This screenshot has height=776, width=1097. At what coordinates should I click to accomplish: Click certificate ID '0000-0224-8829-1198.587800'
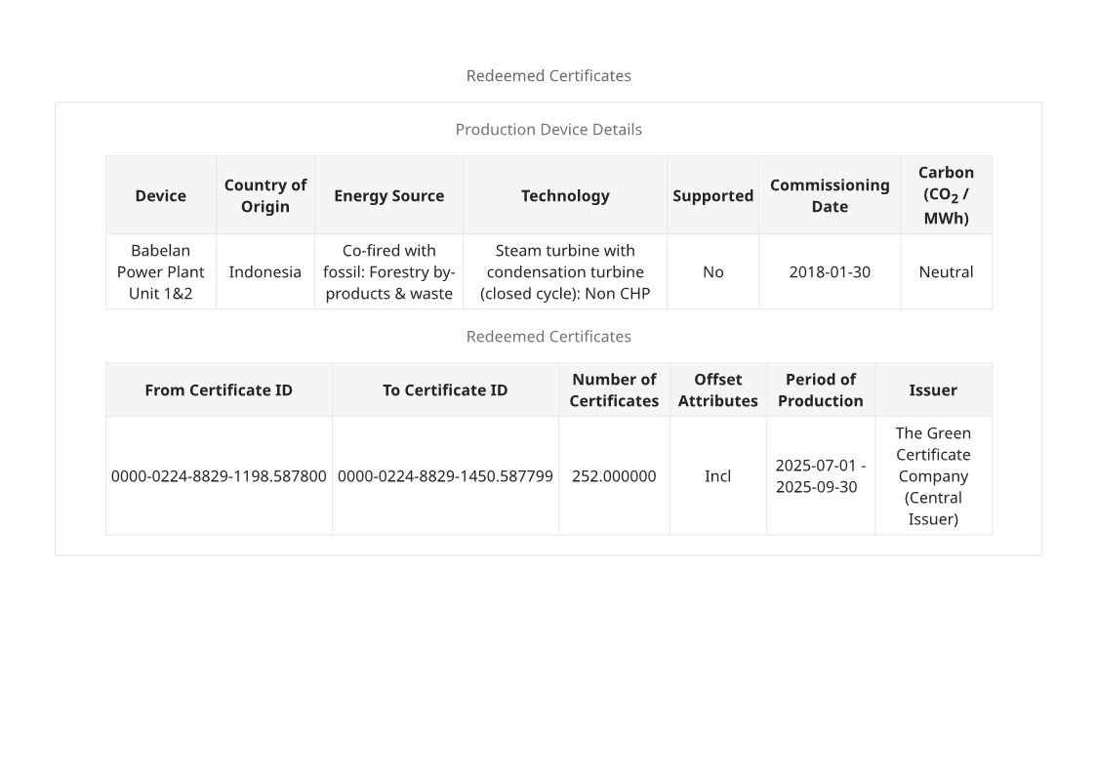click(219, 475)
